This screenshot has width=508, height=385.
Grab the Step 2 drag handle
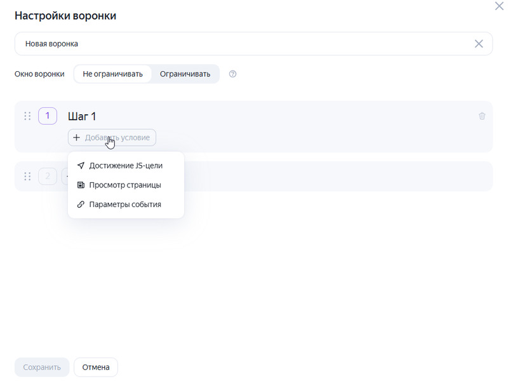[x=27, y=176]
